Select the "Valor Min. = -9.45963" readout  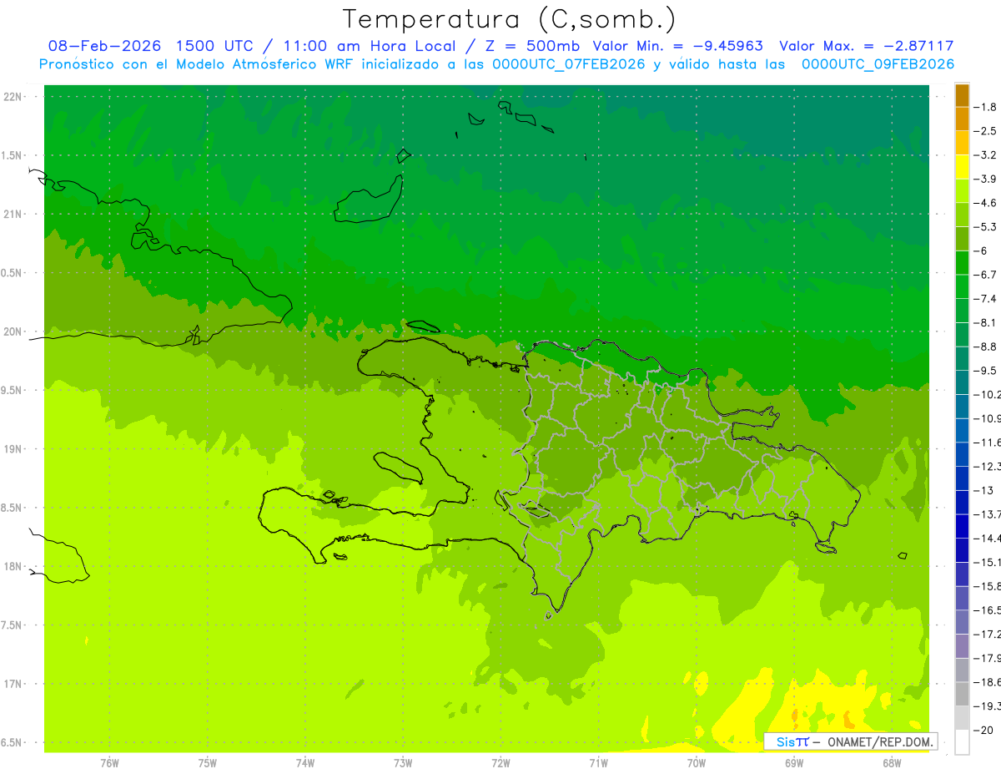677,46
